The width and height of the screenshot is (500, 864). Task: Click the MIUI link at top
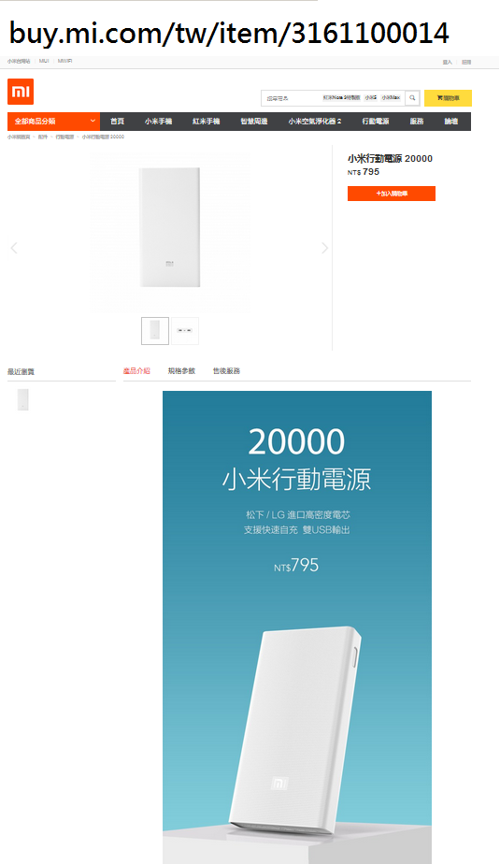(44, 61)
